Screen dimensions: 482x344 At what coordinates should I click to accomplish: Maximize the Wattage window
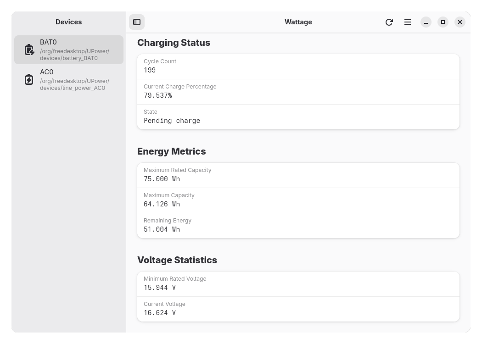443,22
